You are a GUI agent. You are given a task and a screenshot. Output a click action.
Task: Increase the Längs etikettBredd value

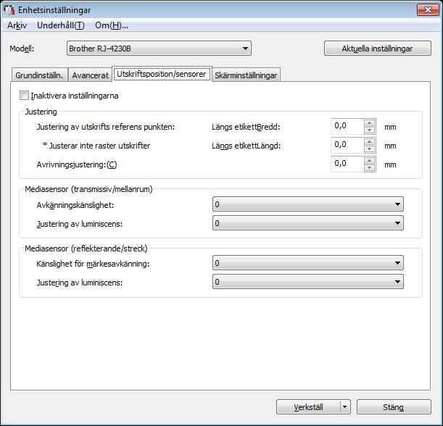point(370,123)
